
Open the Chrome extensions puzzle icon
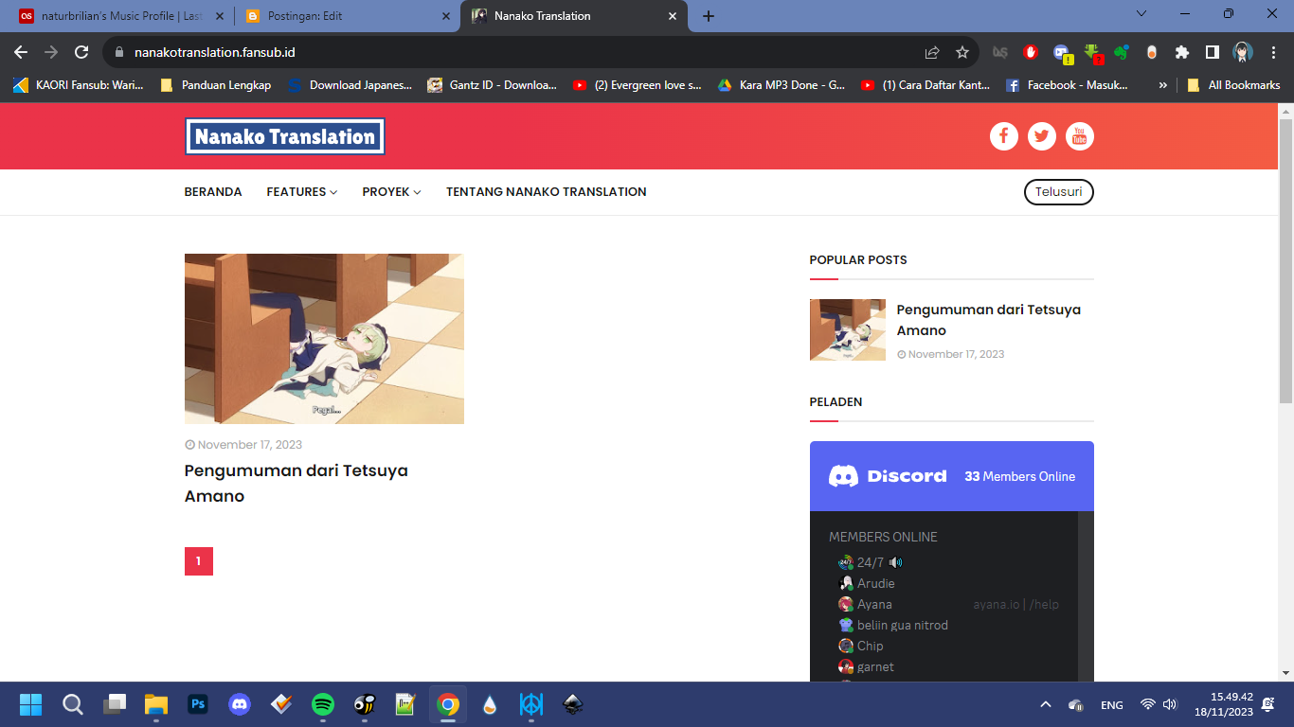(1181, 52)
